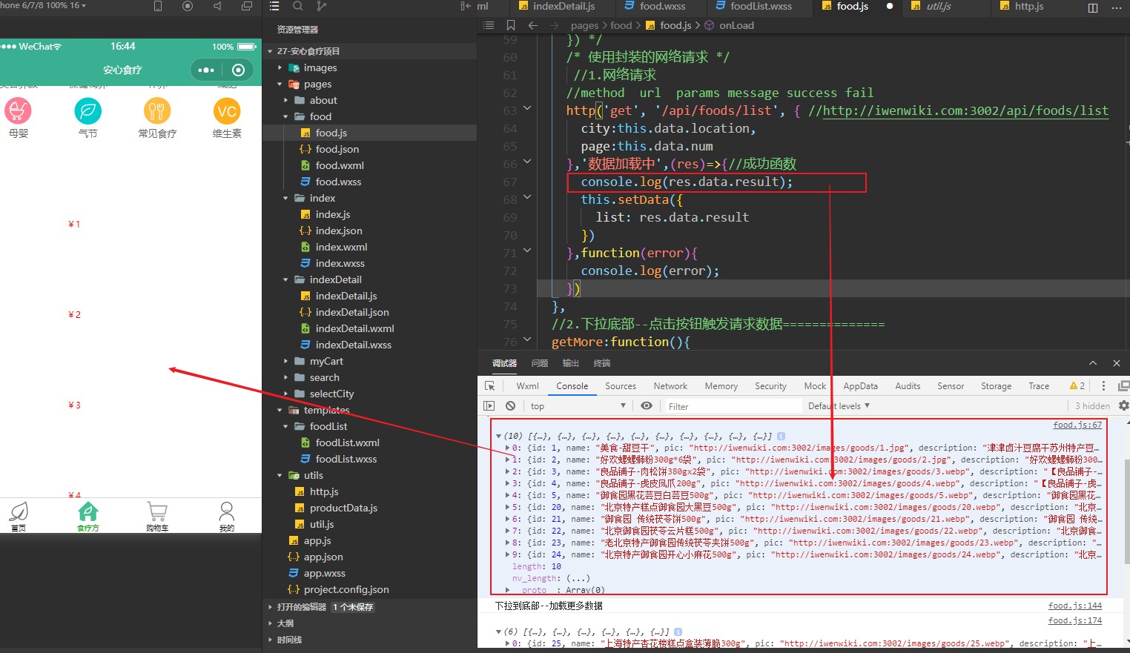Image resolution: width=1130 pixels, height=653 pixels.
Task: Switch to the util.js editor tab
Action: 931,6
